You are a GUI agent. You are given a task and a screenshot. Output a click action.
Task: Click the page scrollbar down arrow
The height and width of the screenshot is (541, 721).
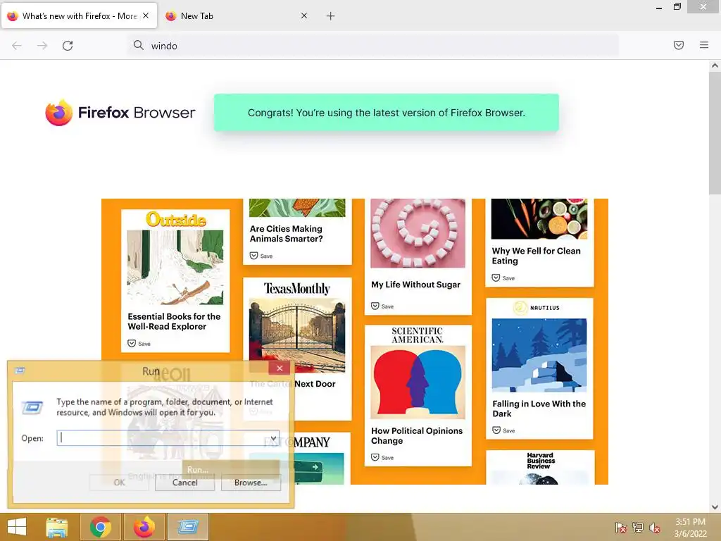click(x=715, y=507)
